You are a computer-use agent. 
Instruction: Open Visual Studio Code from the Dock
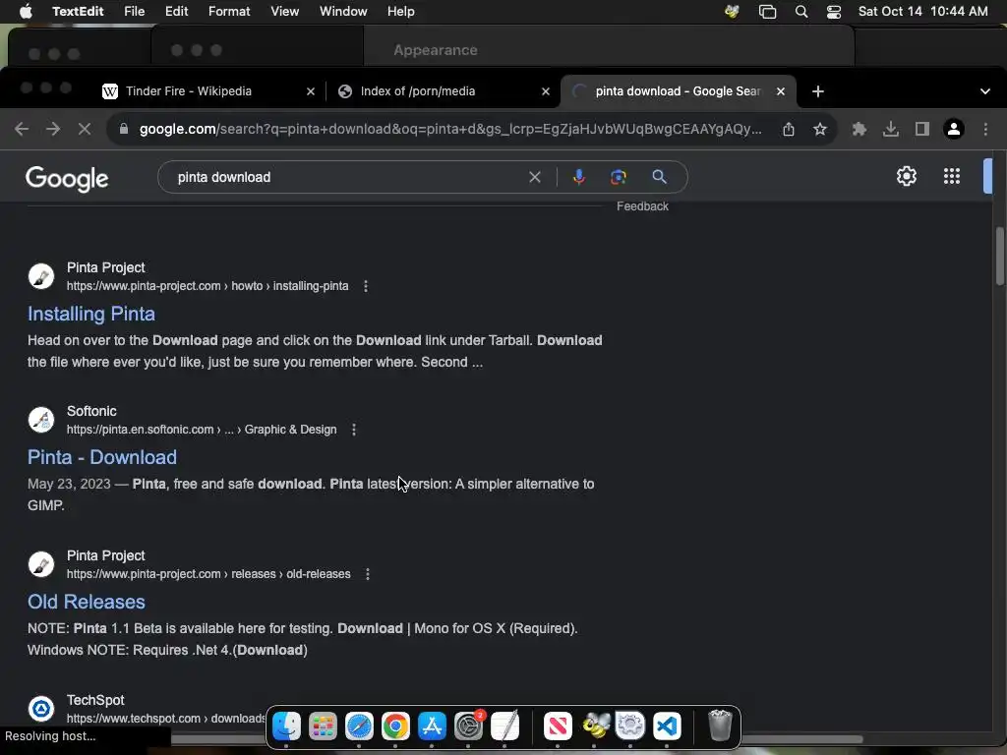click(667, 726)
